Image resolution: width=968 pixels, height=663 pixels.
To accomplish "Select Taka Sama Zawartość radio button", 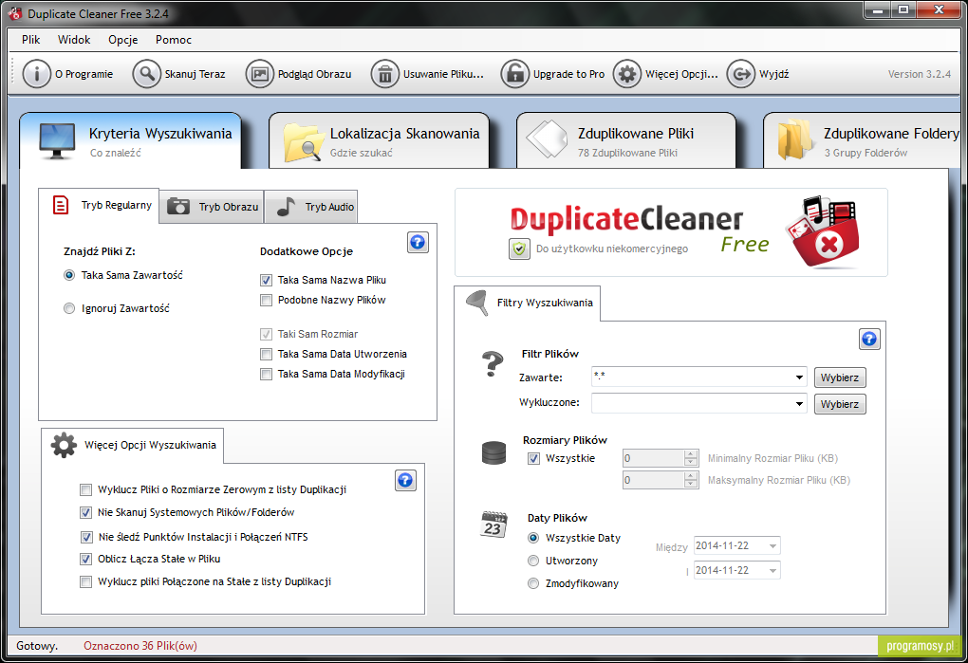I will (x=69, y=275).
